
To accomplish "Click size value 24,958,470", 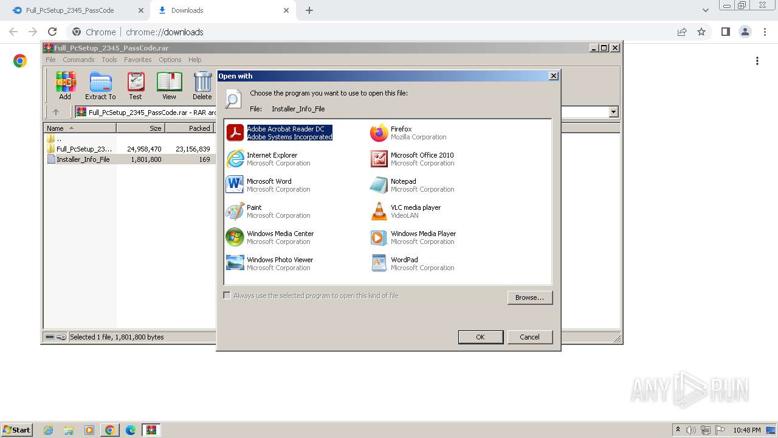I will pyautogui.click(x=144, y=149).
